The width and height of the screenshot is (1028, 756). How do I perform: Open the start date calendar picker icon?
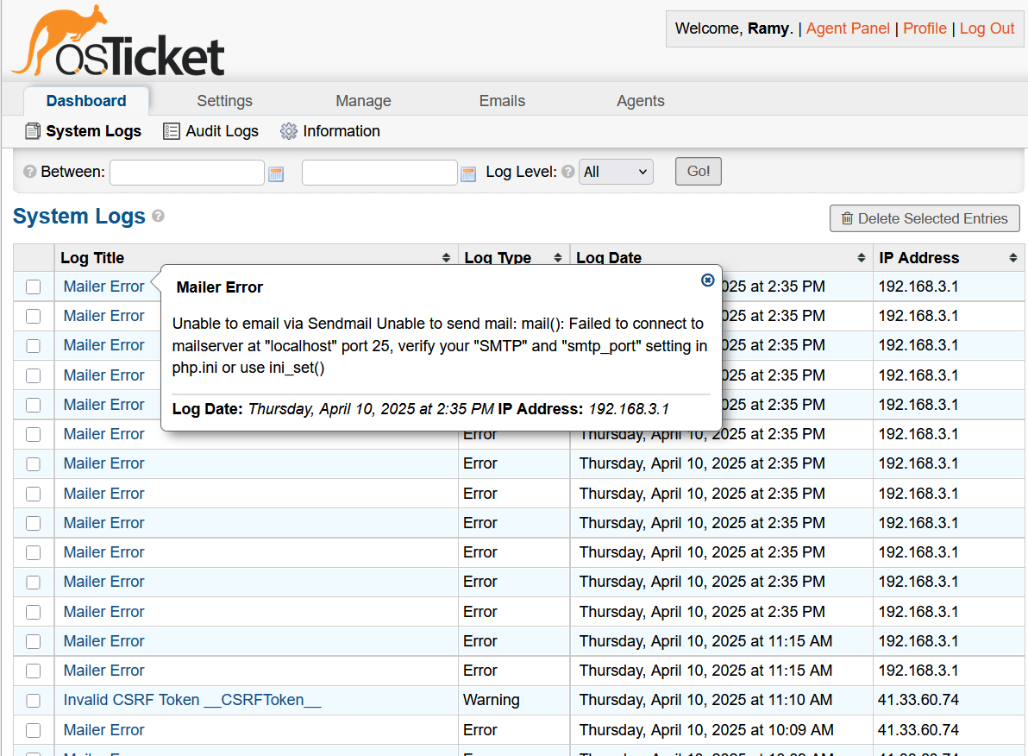click(276, 173)
